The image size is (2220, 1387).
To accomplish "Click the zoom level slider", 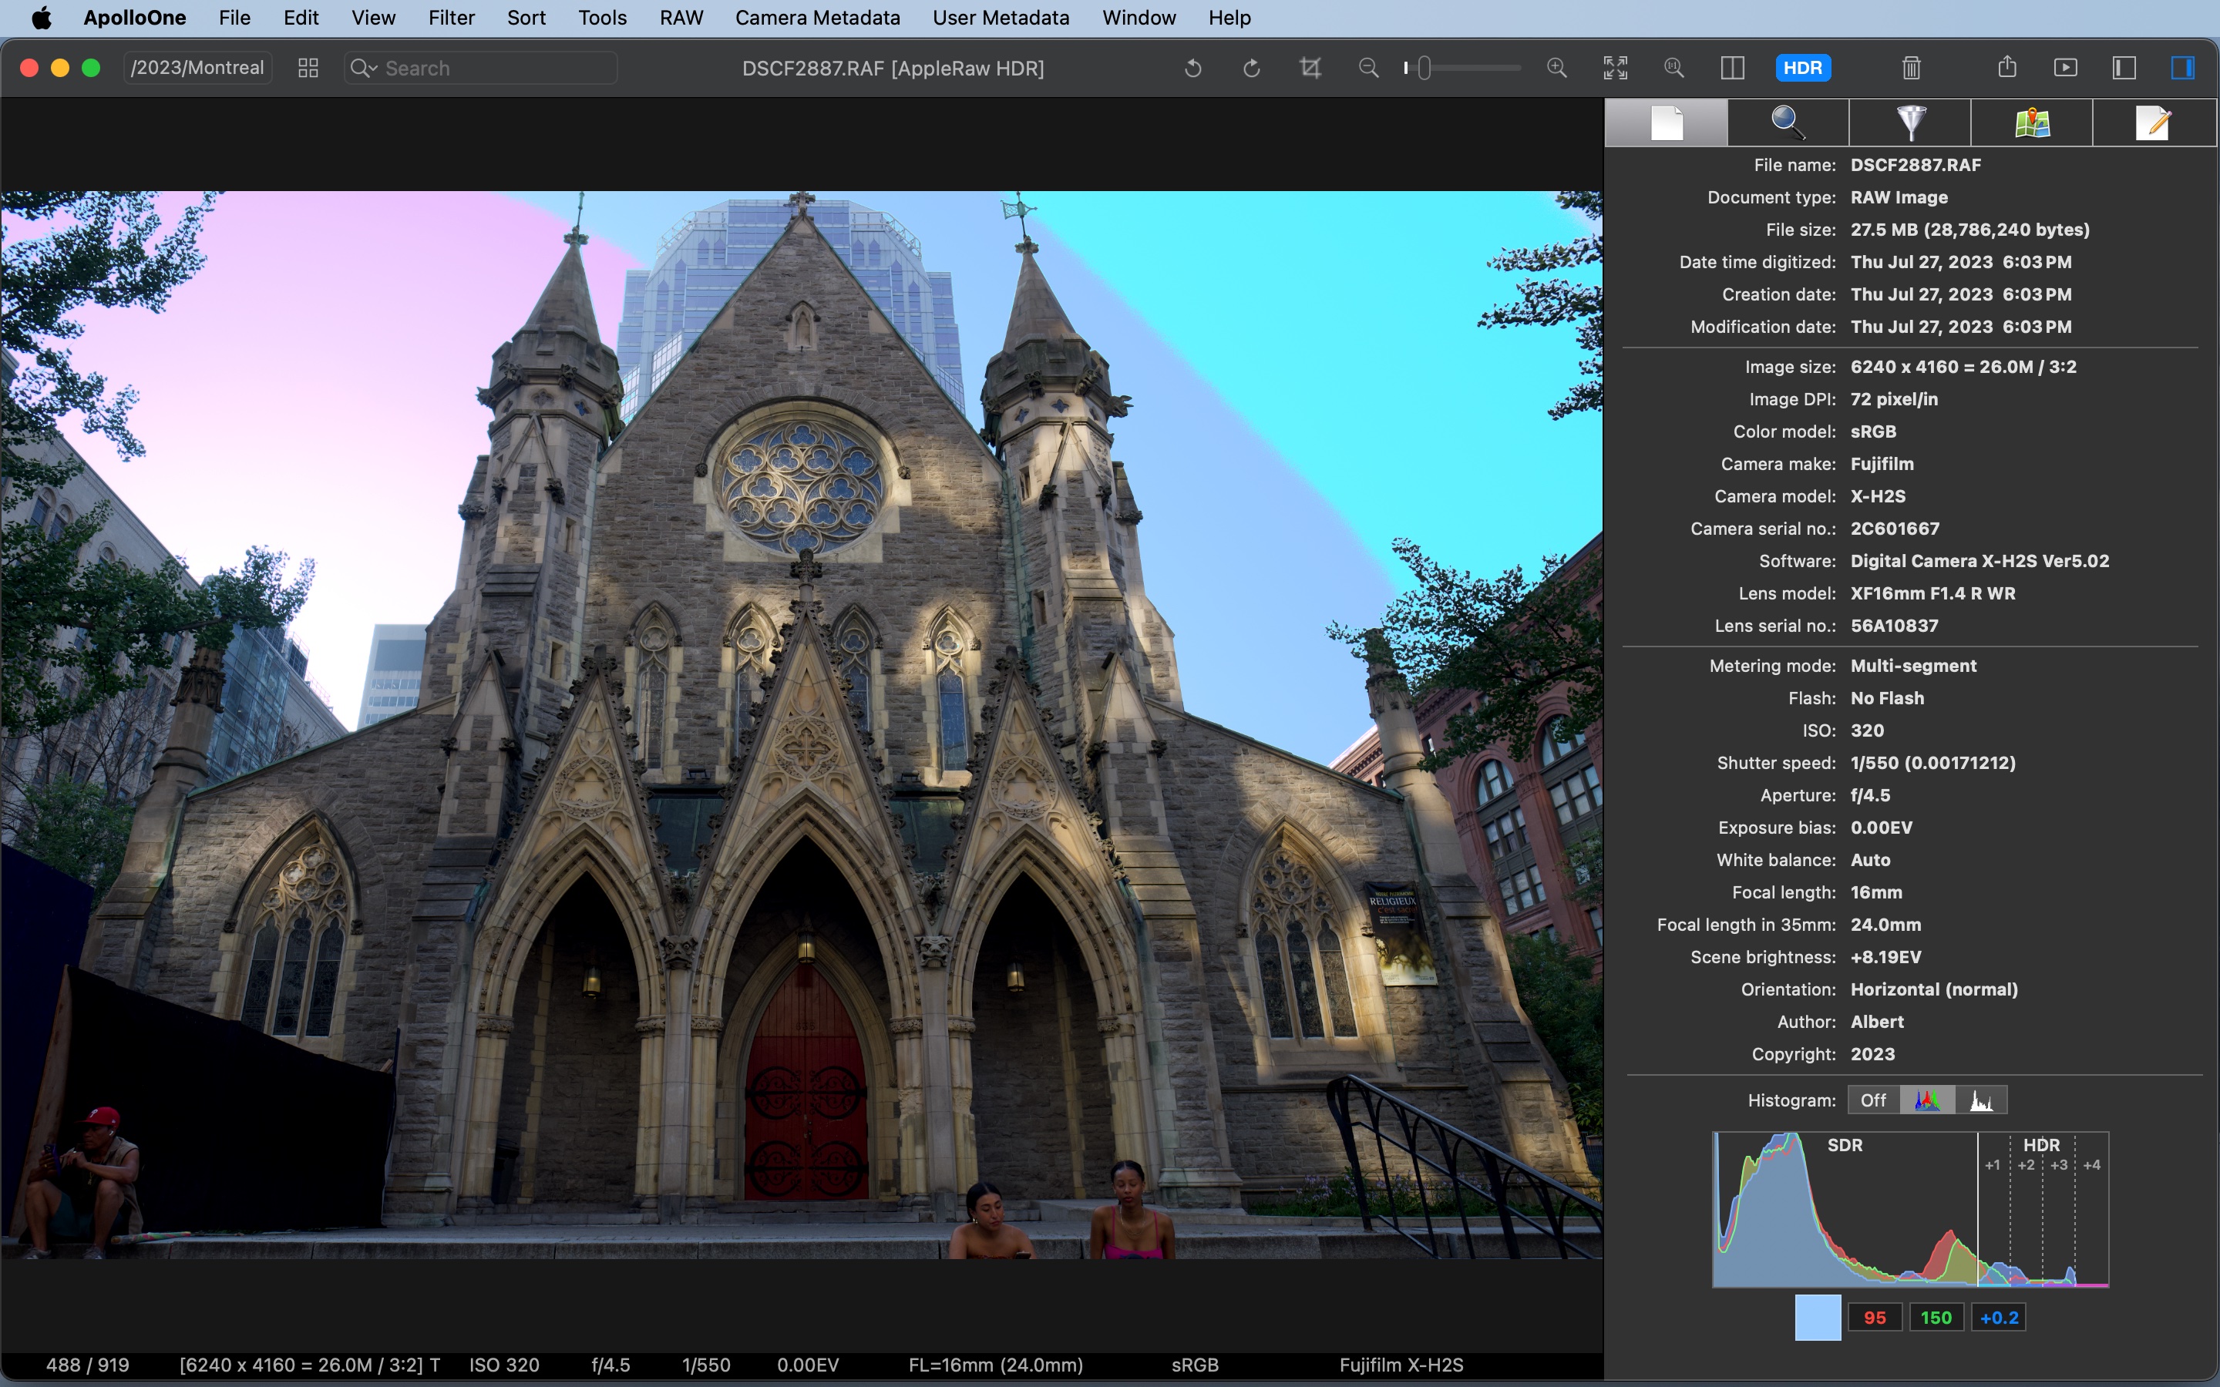I will [1462, 68].
